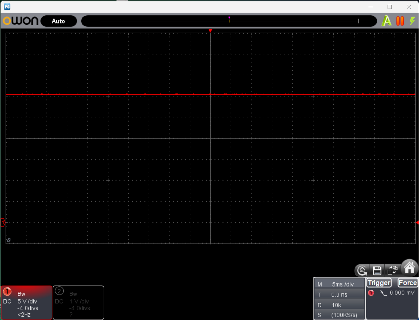Viewport: 419px width, 320px height.
Task: Click the floppy disk save icon
Action: pos(377,270)
